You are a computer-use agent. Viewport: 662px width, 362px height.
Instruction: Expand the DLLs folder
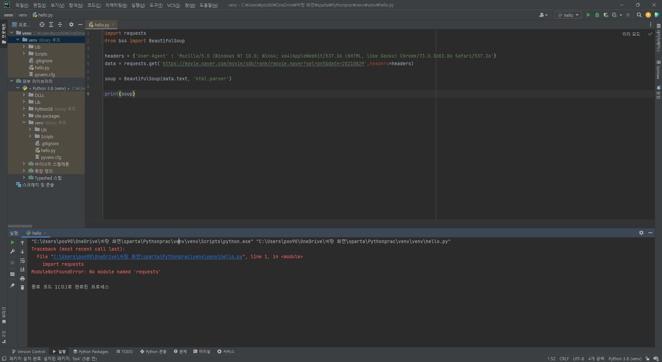coord(24,95)
